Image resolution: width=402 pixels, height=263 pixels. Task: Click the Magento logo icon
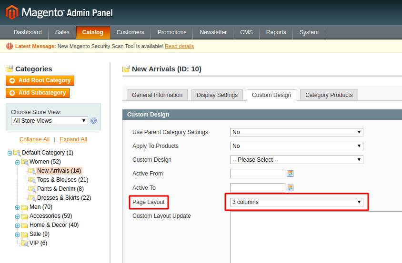point(12,12)
